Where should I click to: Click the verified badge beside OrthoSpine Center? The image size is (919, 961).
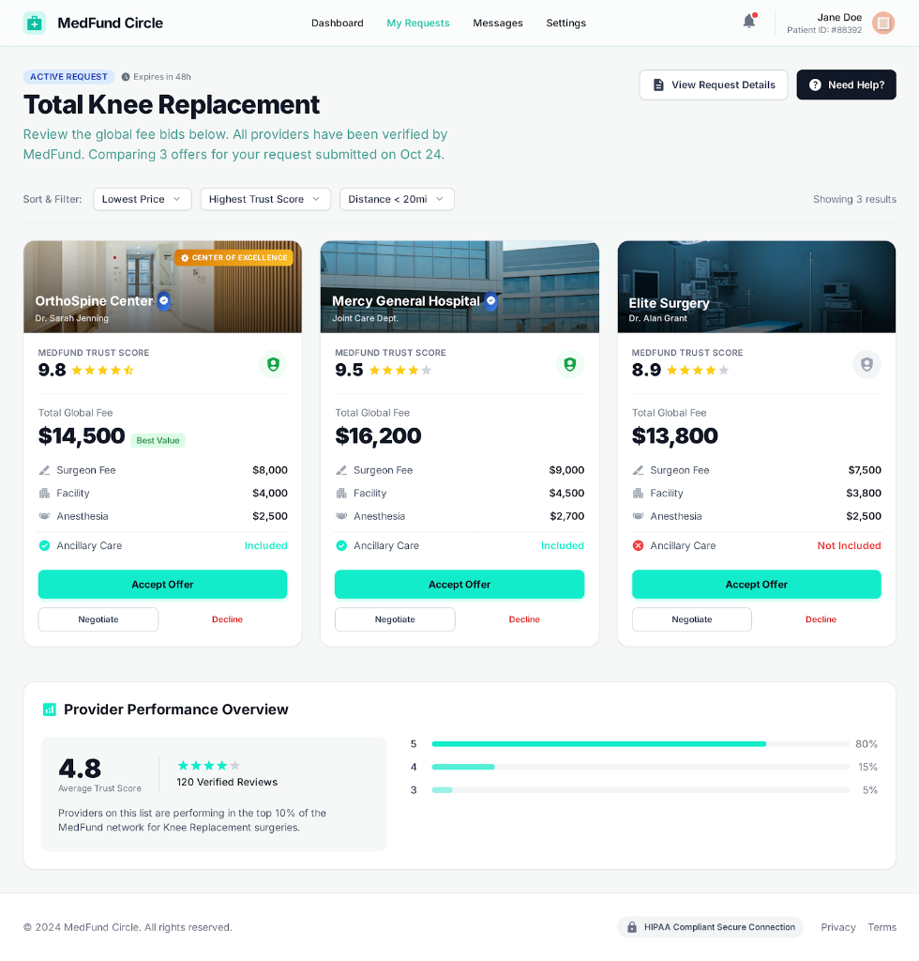coord(164,300)
